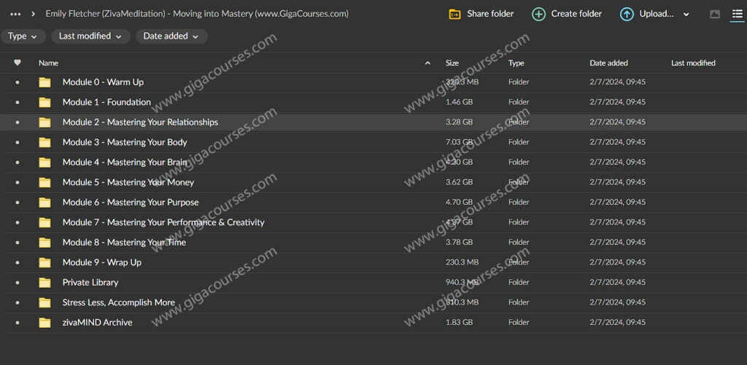747x365 pixels.
Task: Click the Upload arrow icon
Action: pos(627,14)
